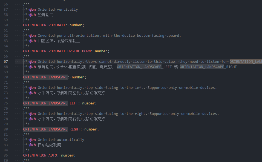This screenshot has height=162, width=262.
Task: Click the word automatically on line 82
Action: tap(70, 140)
